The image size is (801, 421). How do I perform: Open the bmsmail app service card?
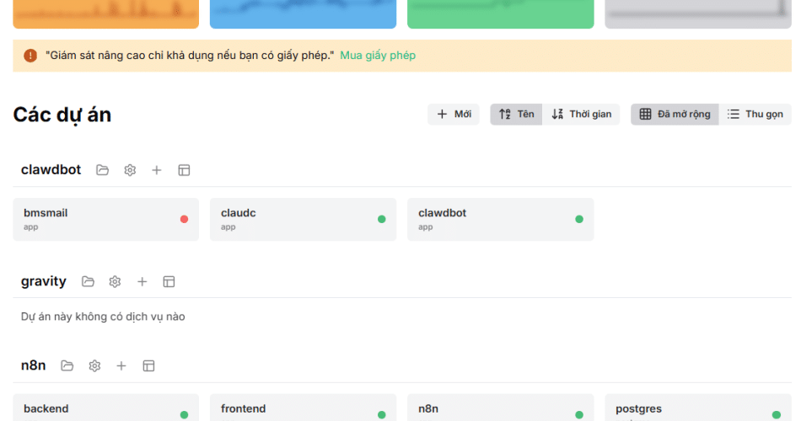(105, 219)
